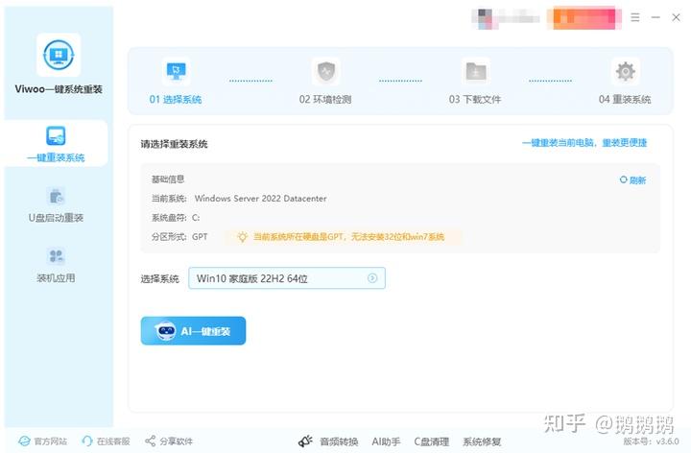The height and width of the screenshot is (453, 691).
Task: Click the 请选择重装系统 heading
Action: point(174,144)
